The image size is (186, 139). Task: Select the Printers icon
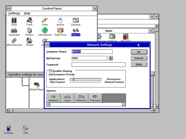[x=29, y=30]
